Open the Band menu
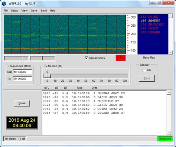 tap(43, 11)
